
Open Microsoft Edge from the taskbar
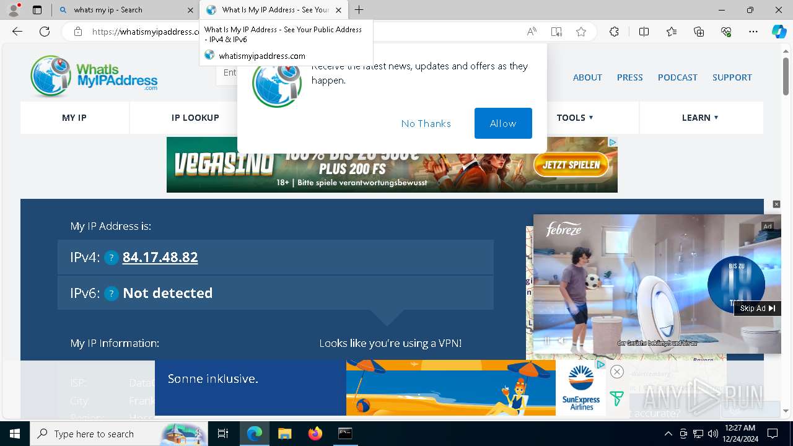pyautogui.click(x=255, y=434)
